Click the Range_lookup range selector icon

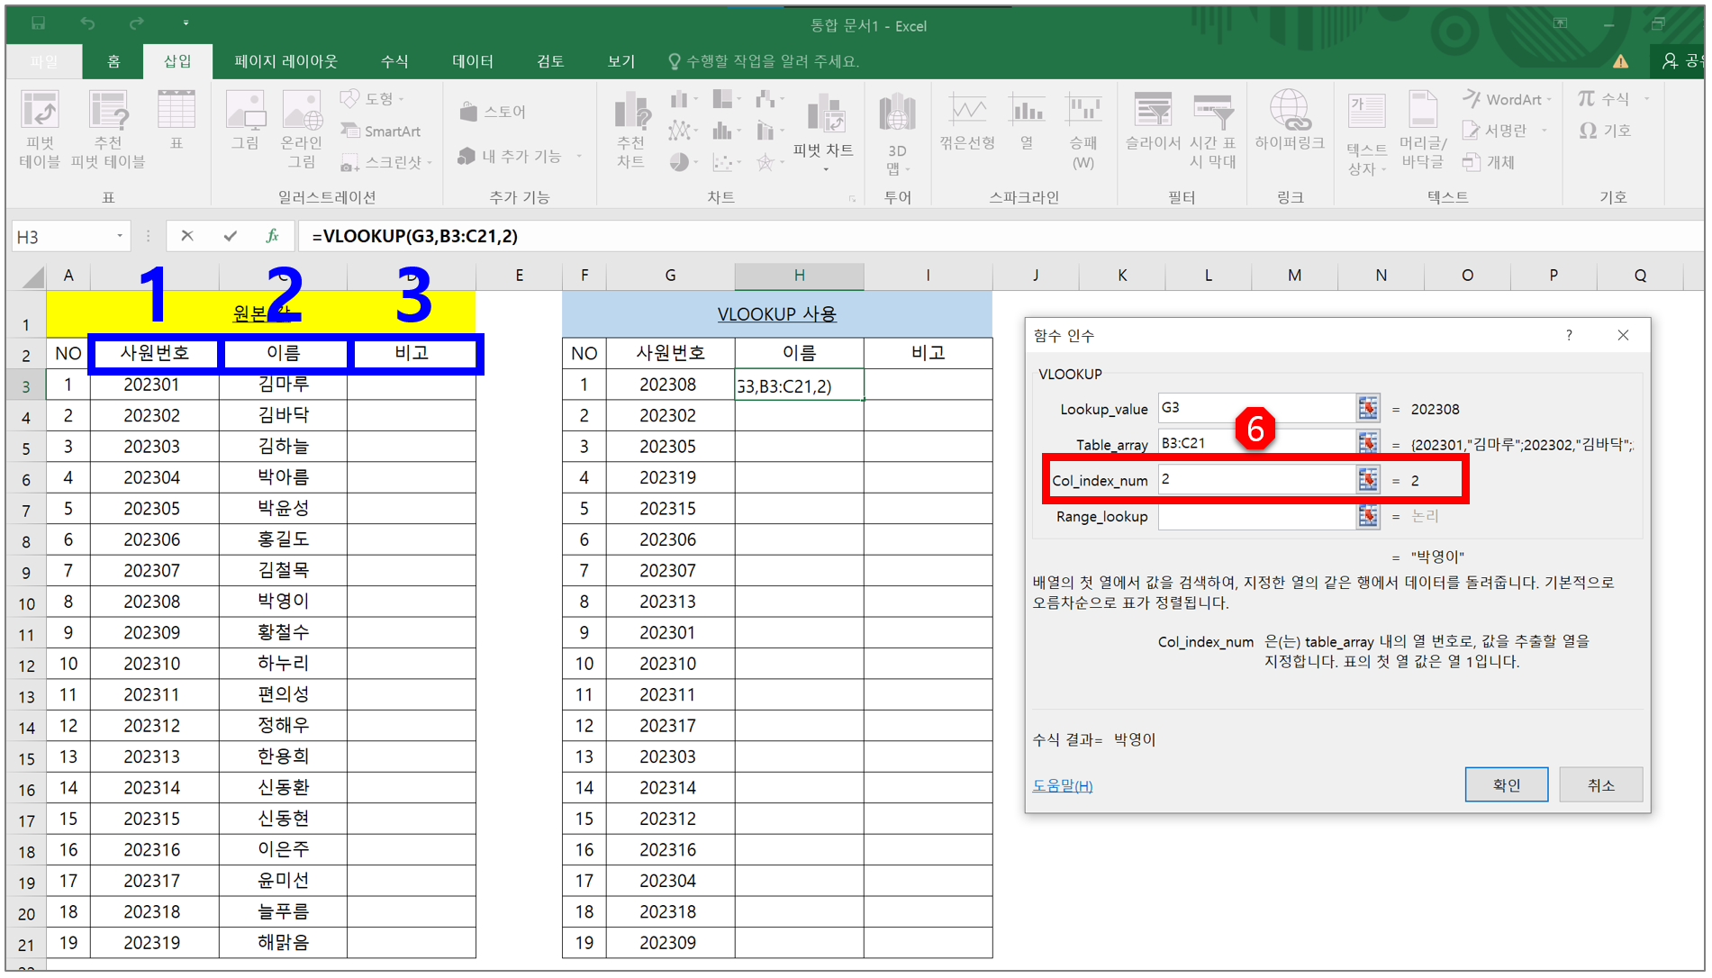click(1368, 515)
